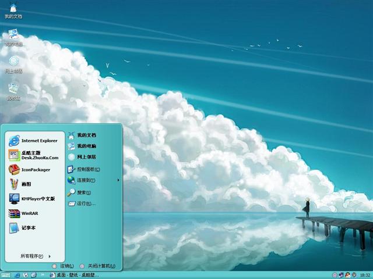The image size is (373, 279).
Task: Click the network computers tray icon
Action: pos(341,275)
